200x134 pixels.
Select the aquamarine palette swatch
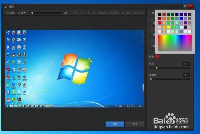[x=177, y=23]
